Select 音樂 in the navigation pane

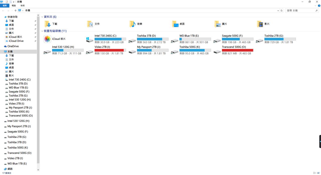[11, 63]
